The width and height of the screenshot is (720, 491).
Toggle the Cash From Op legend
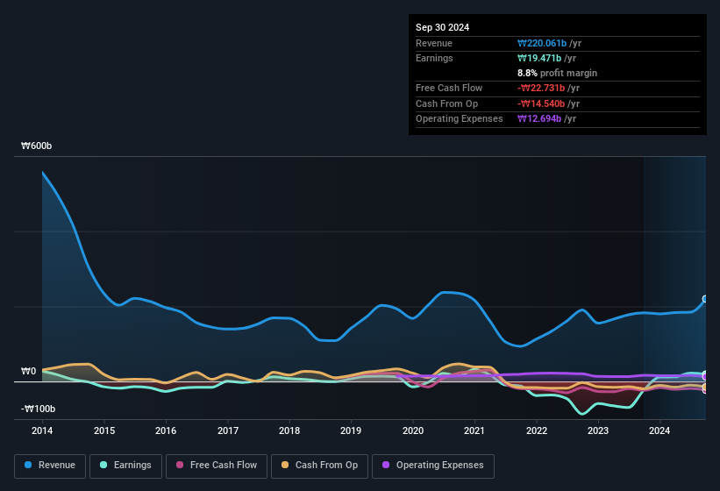pos(319,465)
